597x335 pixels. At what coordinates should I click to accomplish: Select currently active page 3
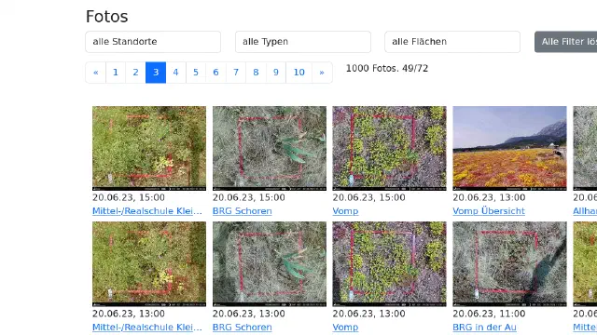[x=156, y=73]
